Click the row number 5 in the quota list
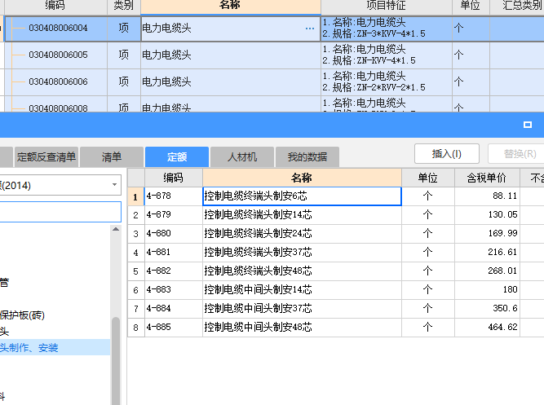Screen dimensions: 544x405 [135, 271]
